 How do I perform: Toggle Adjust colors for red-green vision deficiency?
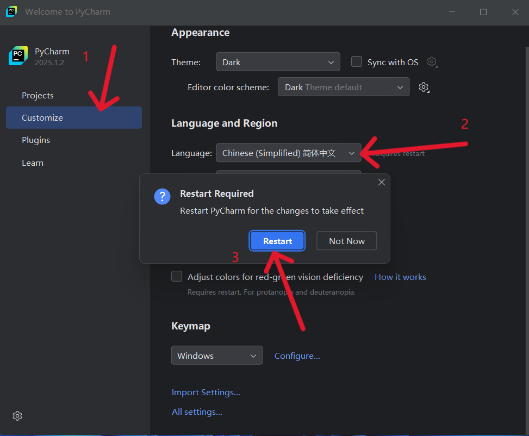(x=177, y=277)
